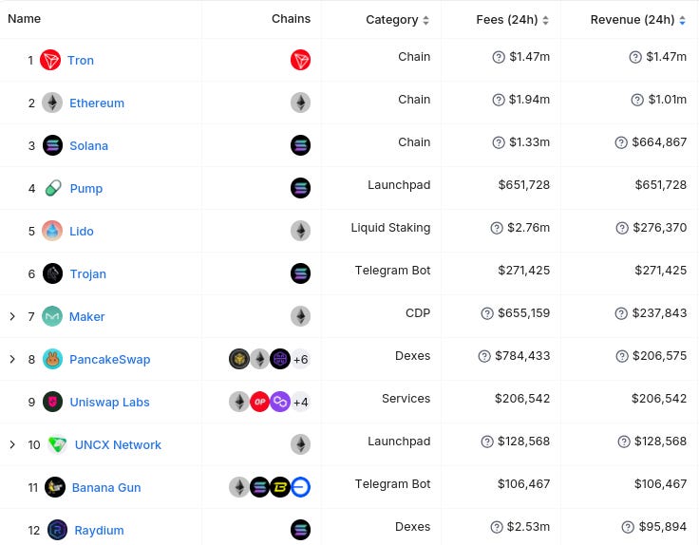Open the Trojan protocol link
This screenshot has width=699, height=545.
coord(87,274)
